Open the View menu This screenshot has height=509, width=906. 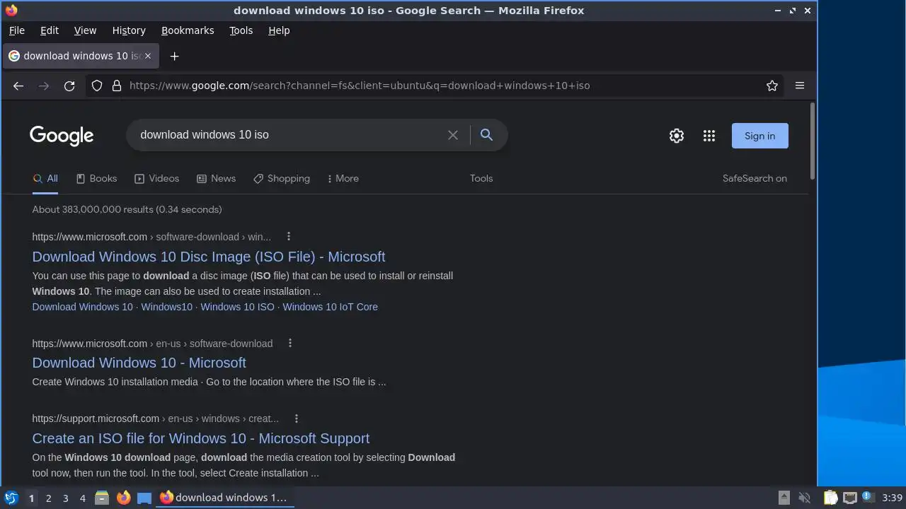(85, 30)
